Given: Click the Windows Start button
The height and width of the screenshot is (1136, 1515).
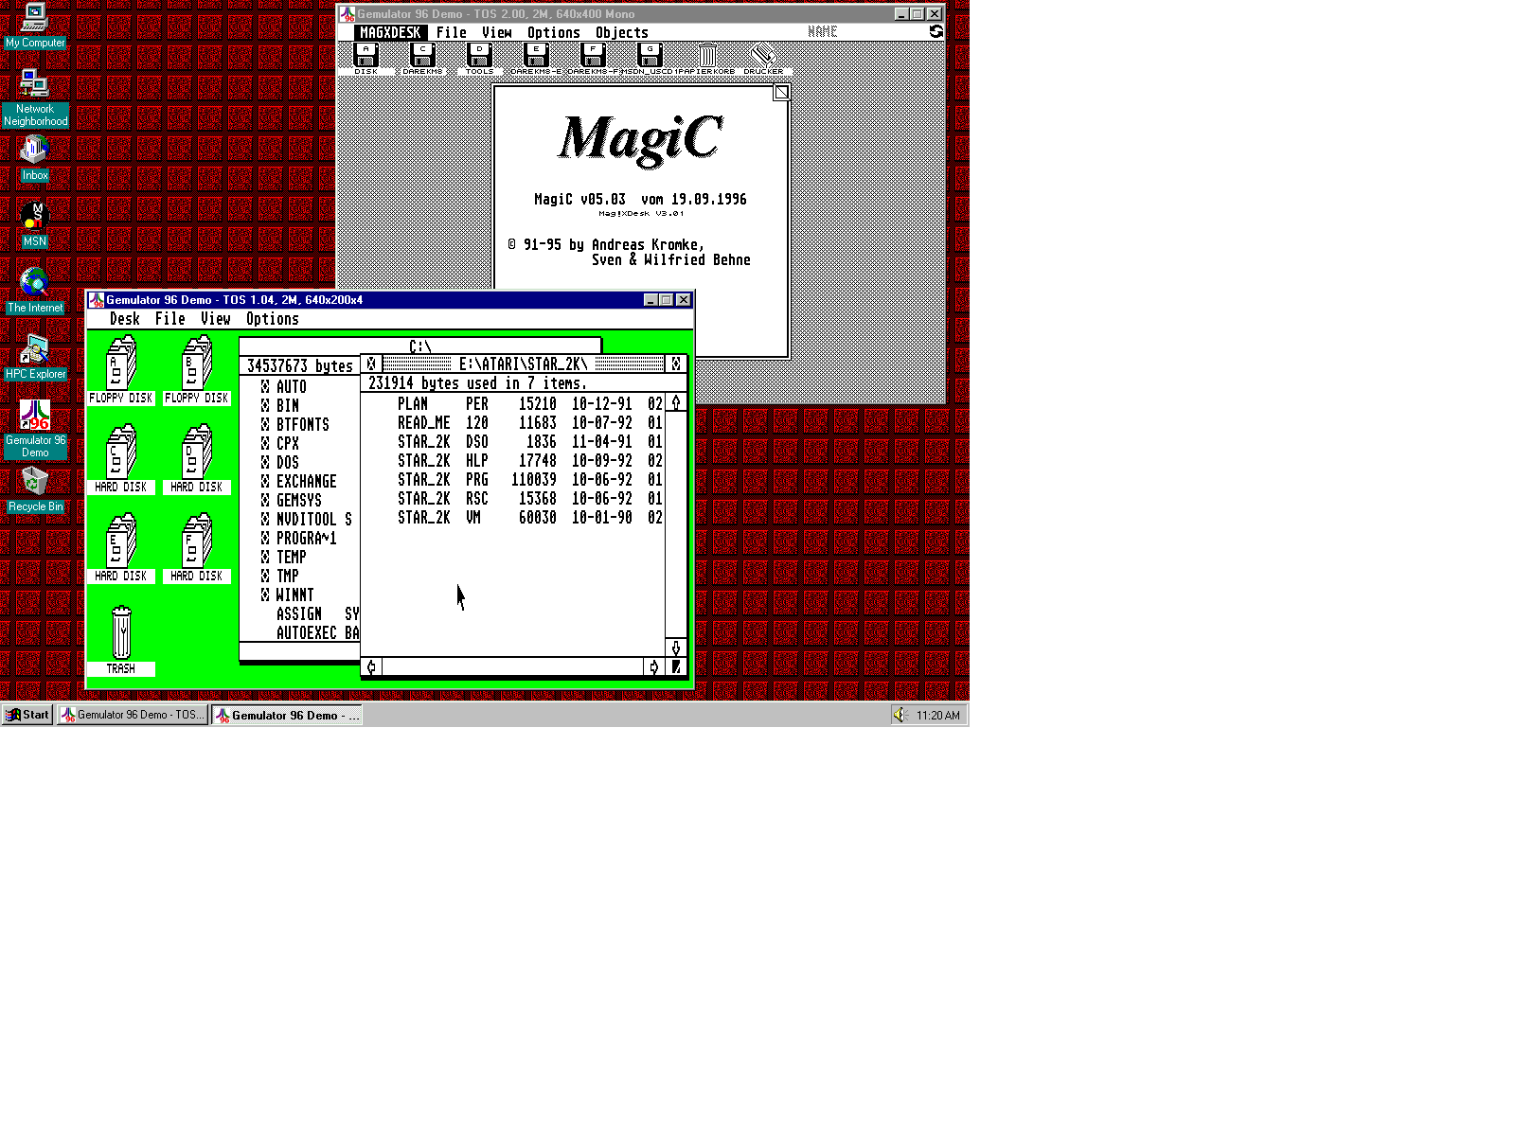Looking at the screenshot, I should tap(27, 715).
